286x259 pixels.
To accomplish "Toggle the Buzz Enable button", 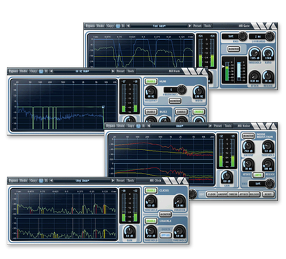I will coord(151,112).
